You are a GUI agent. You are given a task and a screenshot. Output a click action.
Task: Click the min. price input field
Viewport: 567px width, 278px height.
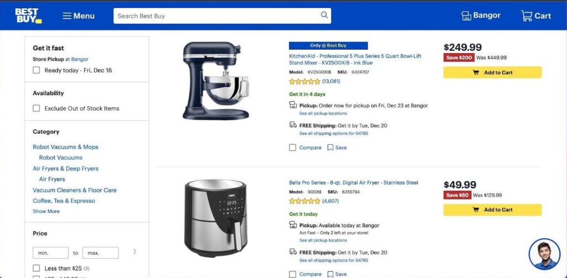pos(50,253)
